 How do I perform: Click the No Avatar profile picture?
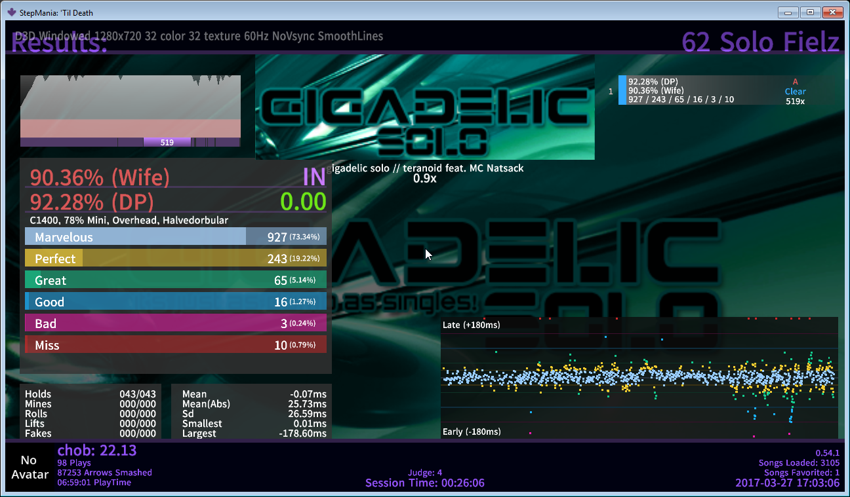[x=29, y=468]
